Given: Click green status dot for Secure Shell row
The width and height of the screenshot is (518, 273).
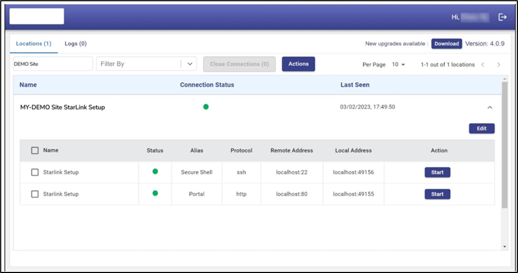Looking at the screenshot, I should click(155, 172).
